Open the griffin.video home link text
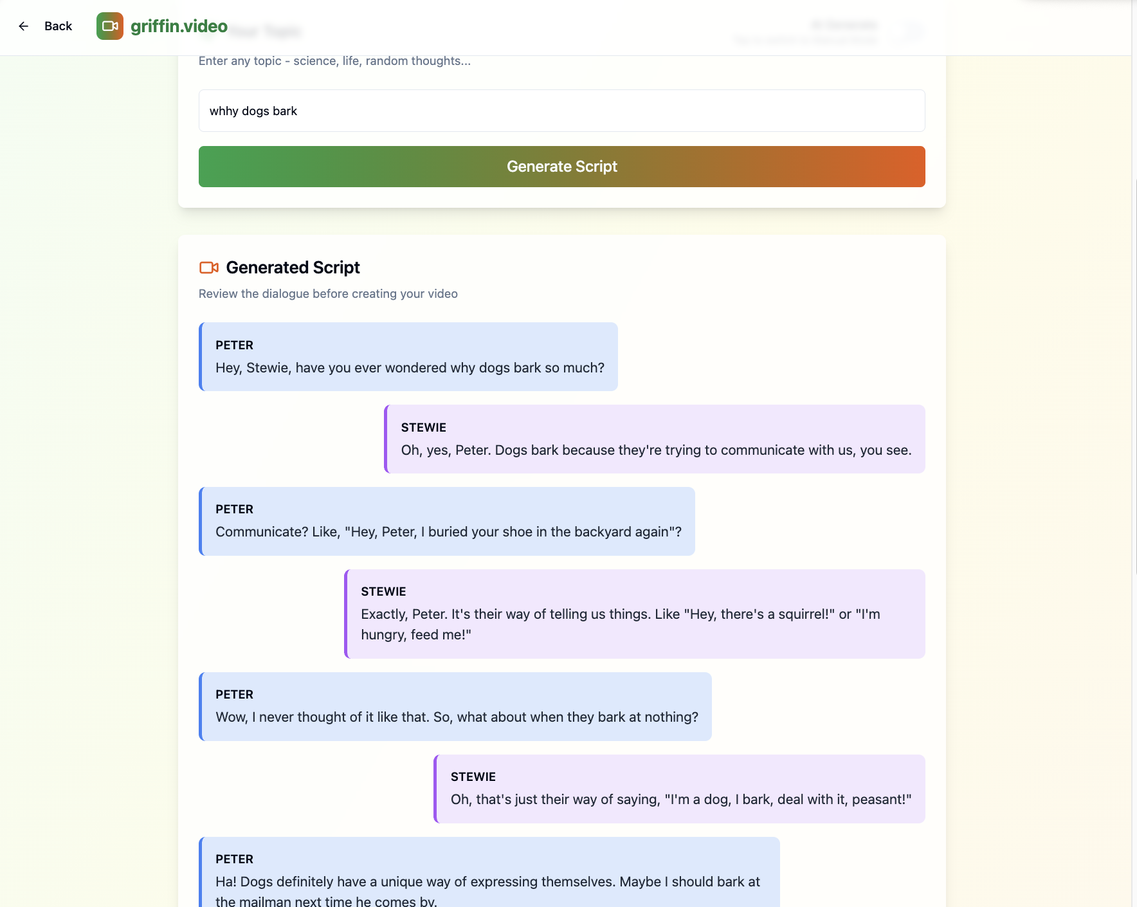The width and height of the screenshot is (1137, 907). pos(179,26)
